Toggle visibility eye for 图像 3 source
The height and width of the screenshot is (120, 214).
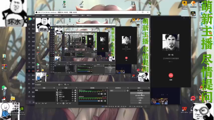pos(72,92)
